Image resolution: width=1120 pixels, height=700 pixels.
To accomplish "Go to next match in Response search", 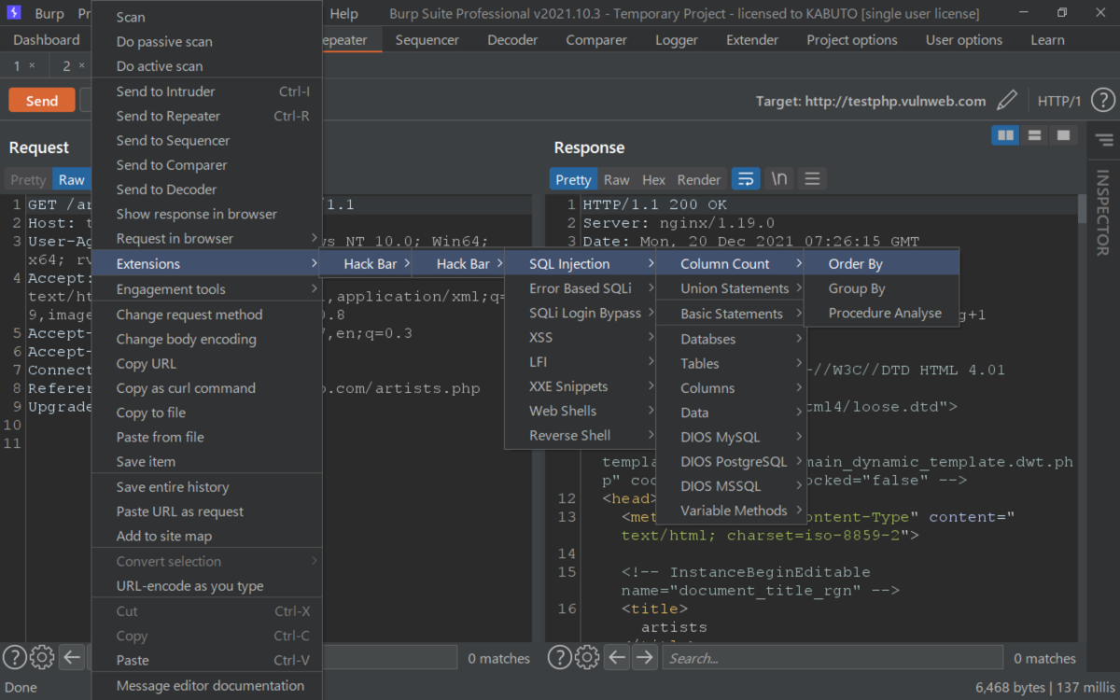I will click(x=645, y=657).
